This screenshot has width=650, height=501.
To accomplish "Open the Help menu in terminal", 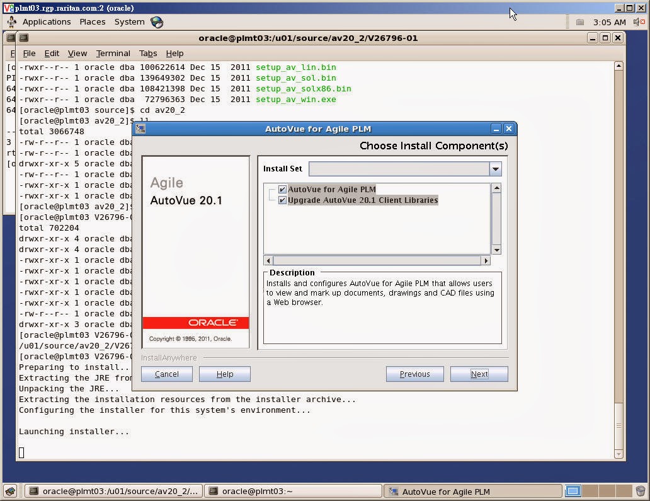I will point(174,54).
